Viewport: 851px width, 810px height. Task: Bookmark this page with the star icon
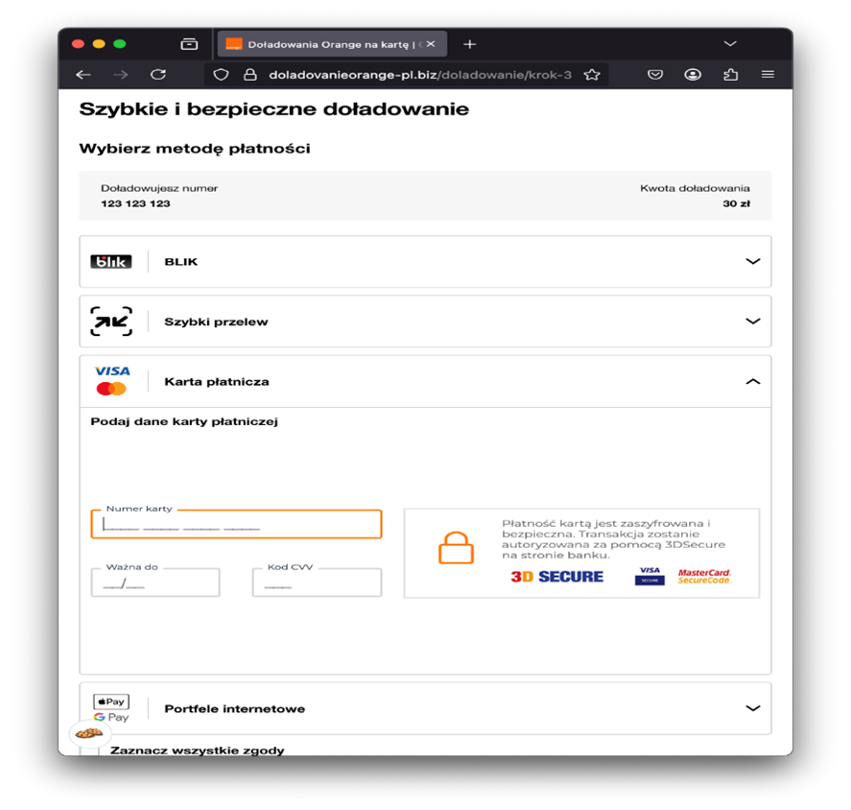click(592, 75)
